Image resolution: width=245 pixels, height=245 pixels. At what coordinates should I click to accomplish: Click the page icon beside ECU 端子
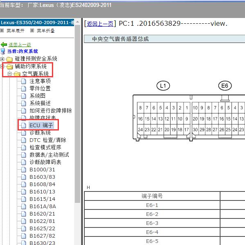tap(23, 125)
